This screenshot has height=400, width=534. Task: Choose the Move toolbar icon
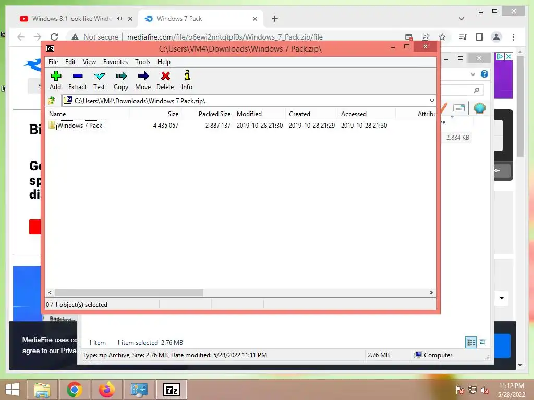tap(143, 81)
